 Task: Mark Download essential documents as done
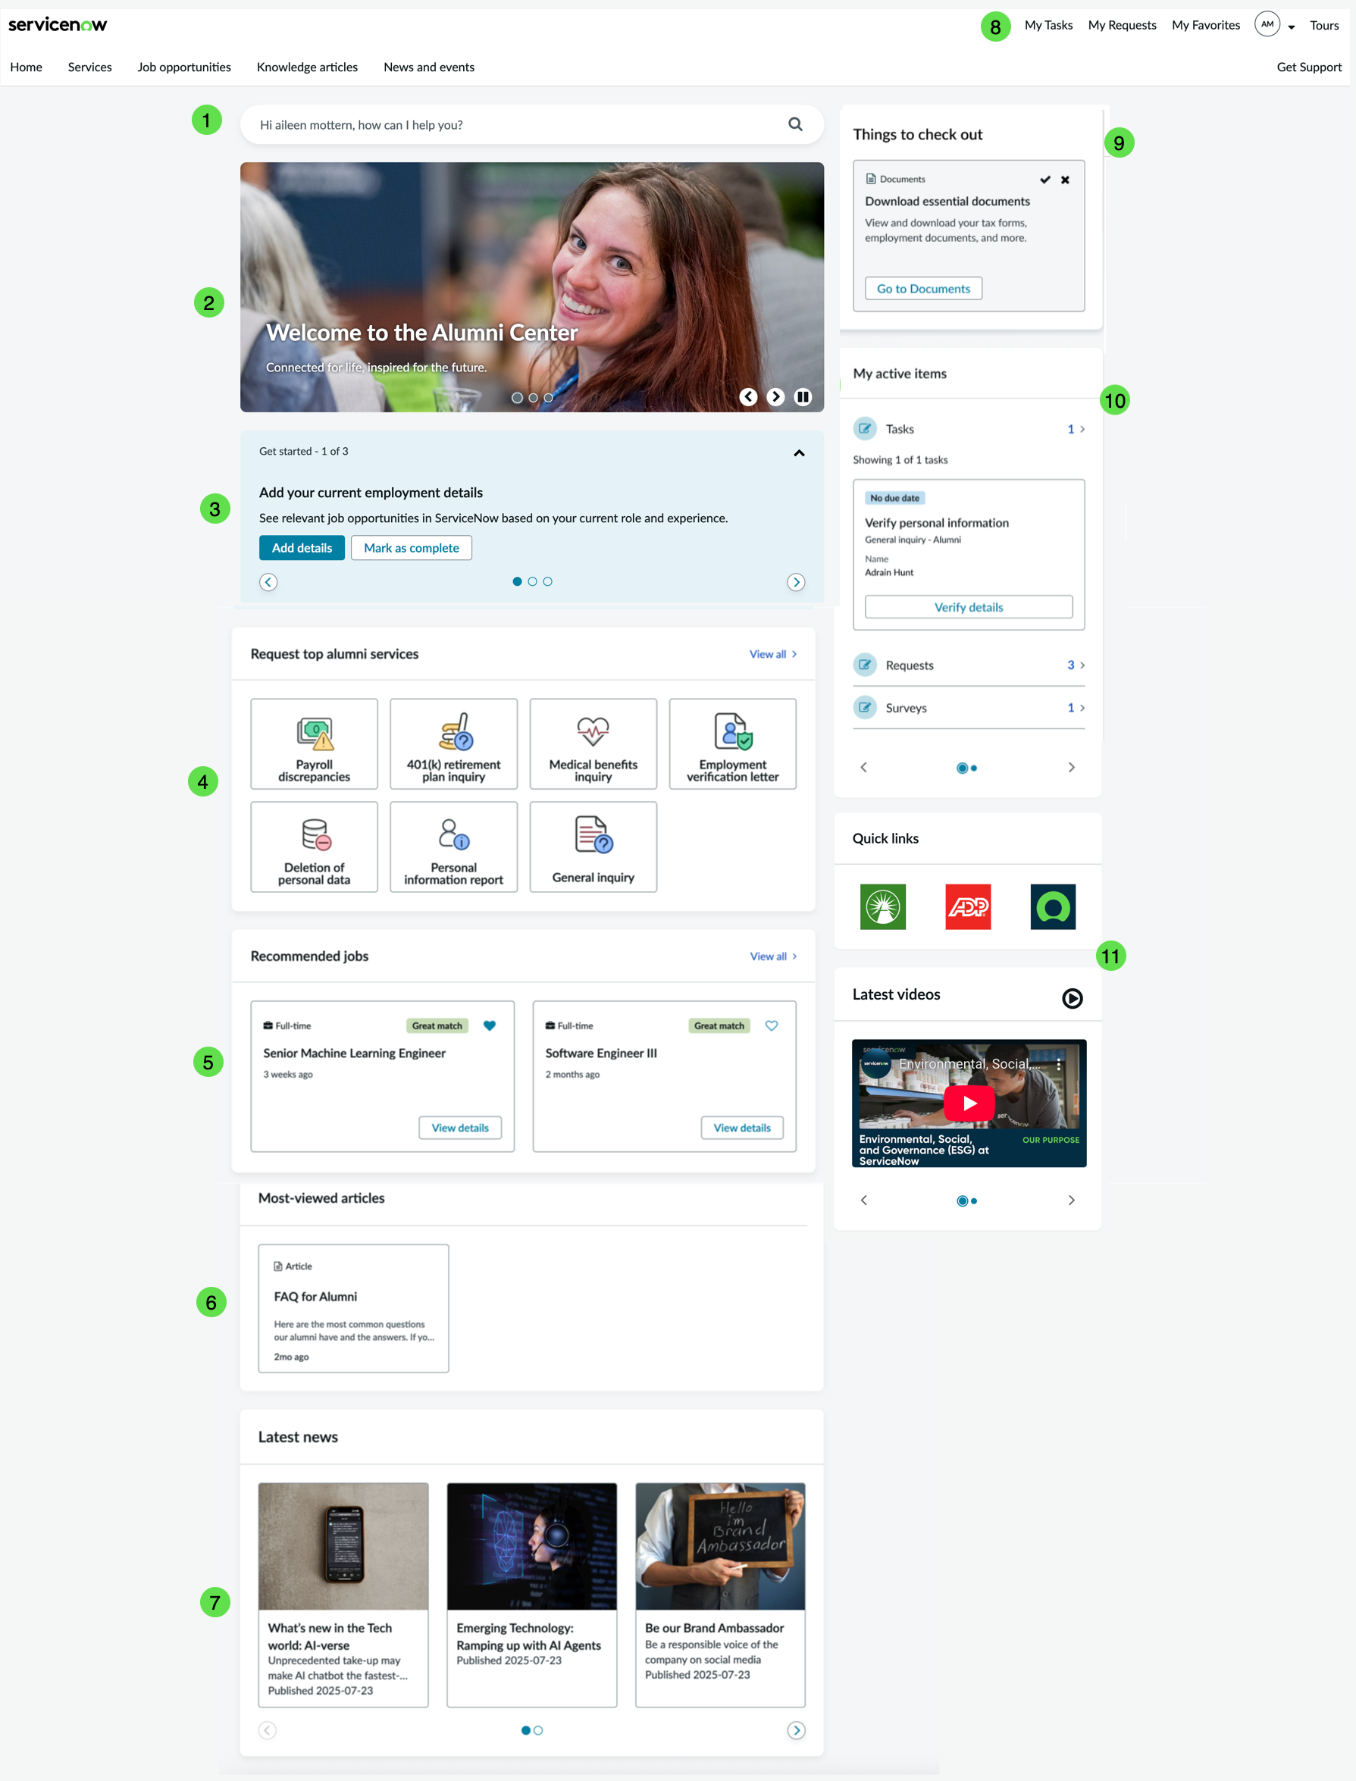(1045, 179)
